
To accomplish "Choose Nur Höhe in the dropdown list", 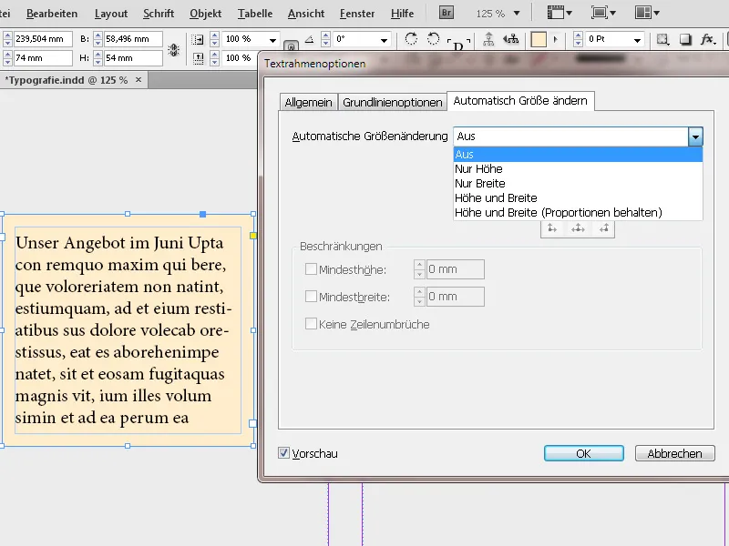I will 578,169.
